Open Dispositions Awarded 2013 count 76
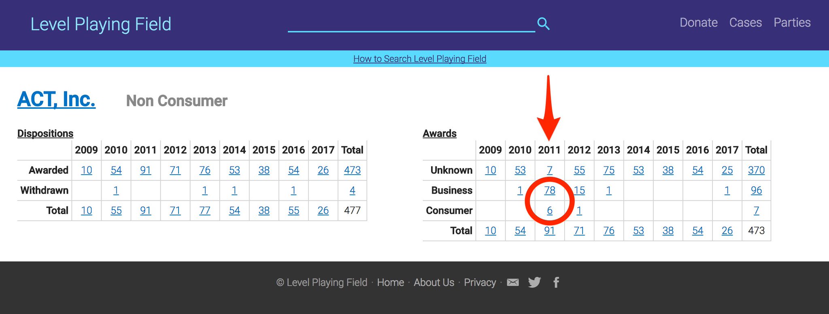Viewport: 829px width, 314px height. tap(205, 170)
